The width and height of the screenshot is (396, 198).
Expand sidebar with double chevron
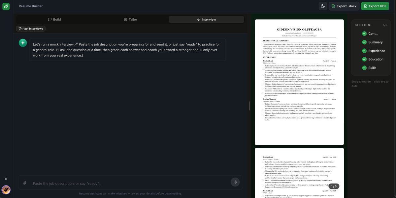click(x=6, y=179)
